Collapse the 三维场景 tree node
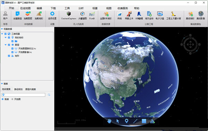Screen dimensions: 208x131 point(2,34)
